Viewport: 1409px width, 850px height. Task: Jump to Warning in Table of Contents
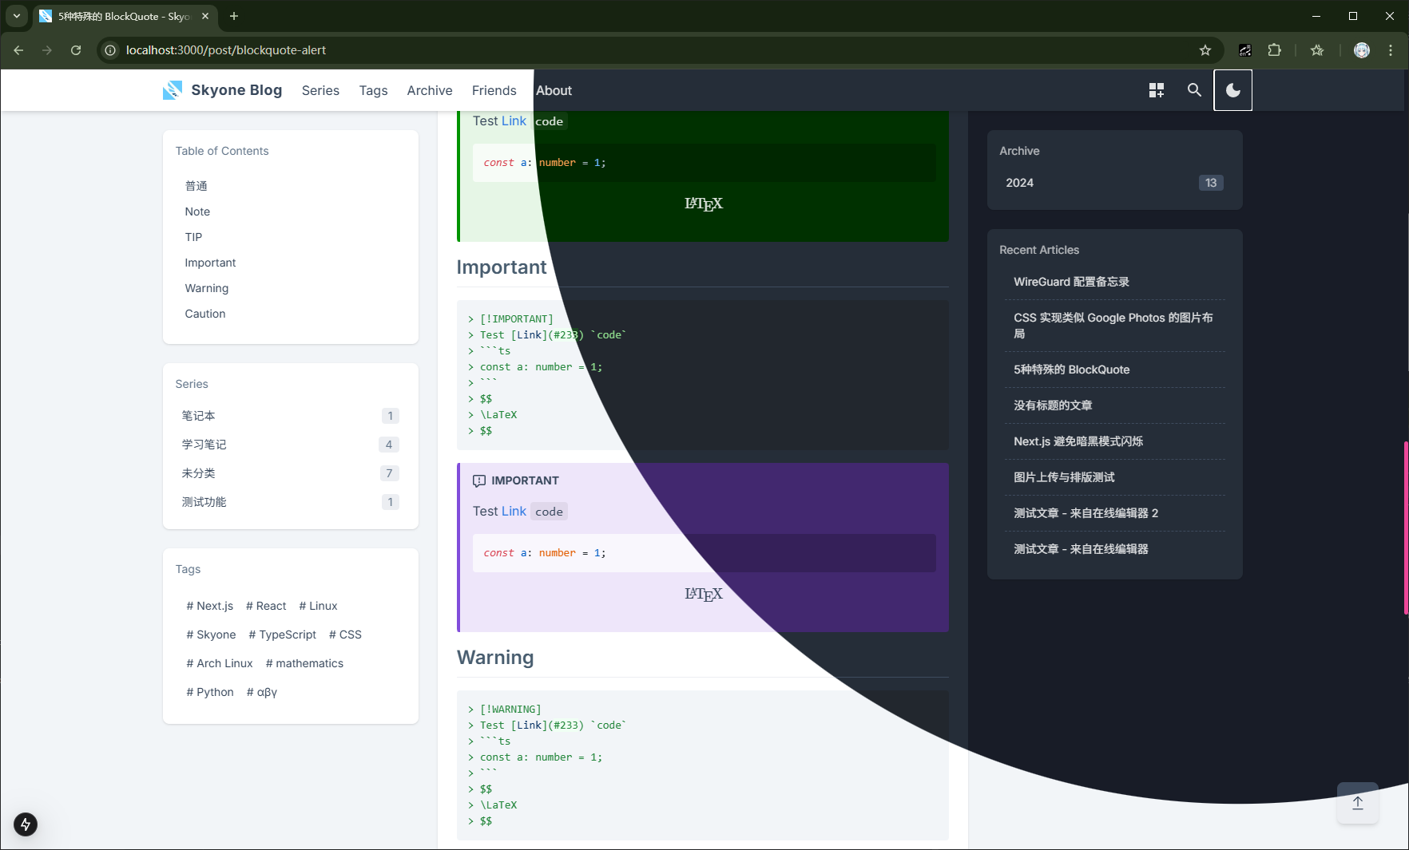pyautogui.click(x=206, y=288)
